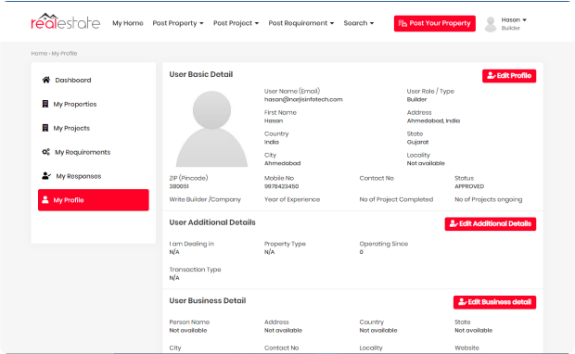This screenshot has height=354, width=575.
Task: Click the Property Type label
Action: click(285, 244)
